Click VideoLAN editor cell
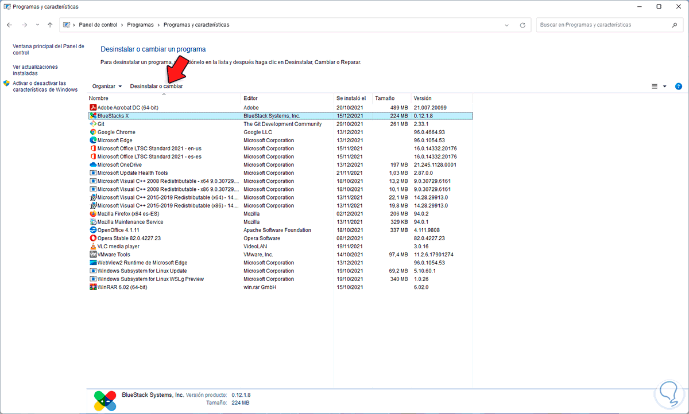The width and height of the screenshot is (689, 414). pyautogui.click(x=255, y=247)
